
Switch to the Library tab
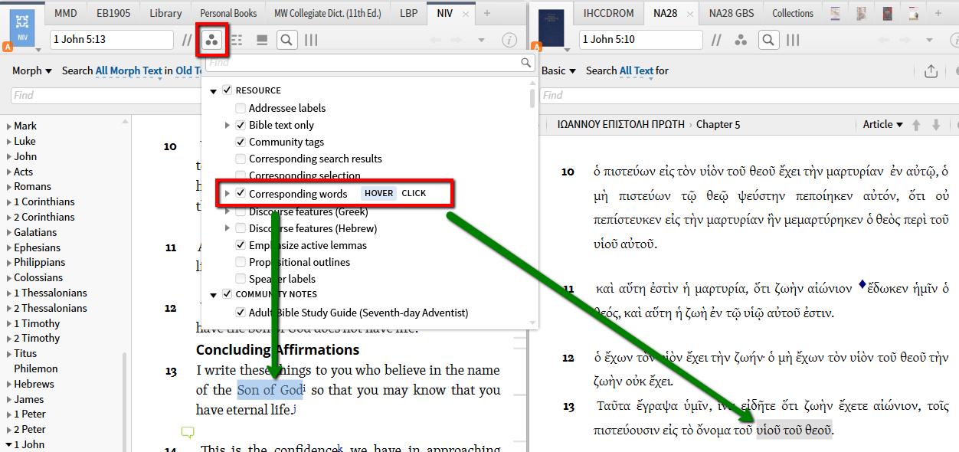165,13
